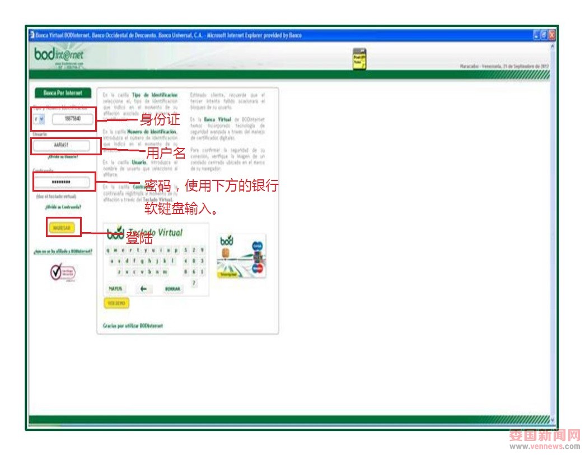The width and height of the screenshot is (585, 455).
Task: Tap the number 3 key on the virtual keypad
Action: [x=202, y=261]
